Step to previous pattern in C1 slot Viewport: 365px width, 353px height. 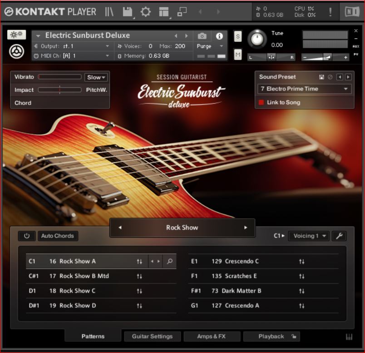pos(152,261)
